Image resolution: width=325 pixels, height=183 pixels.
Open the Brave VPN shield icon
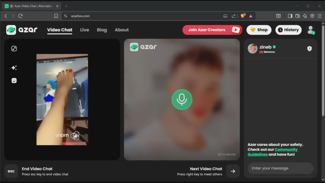tap(312, 16)
